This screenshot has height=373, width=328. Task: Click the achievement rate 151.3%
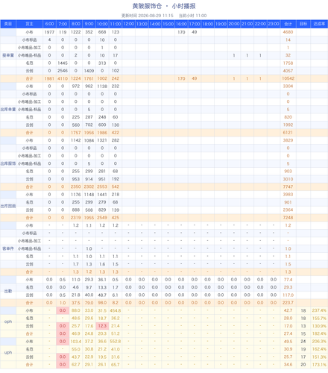[x=319, y=357]
